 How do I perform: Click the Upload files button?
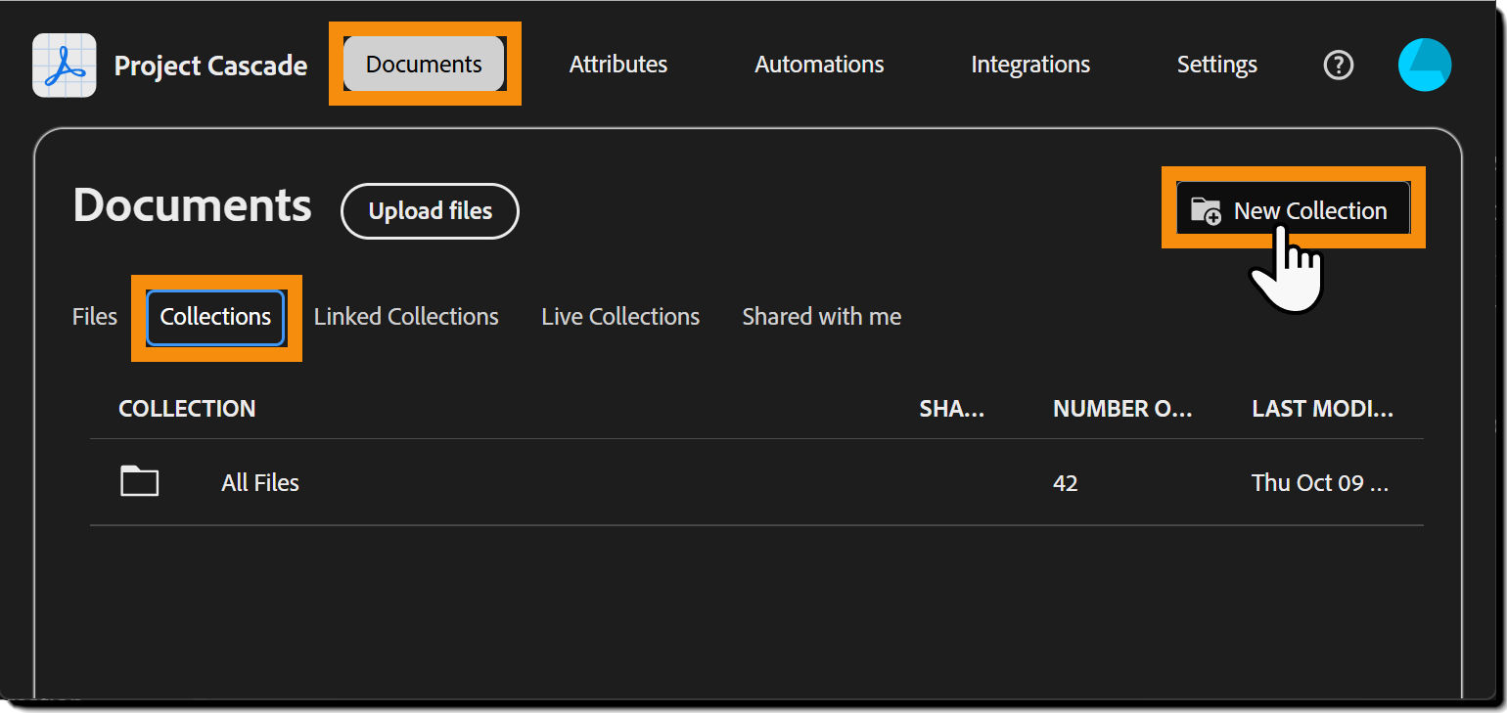(430, 210)
